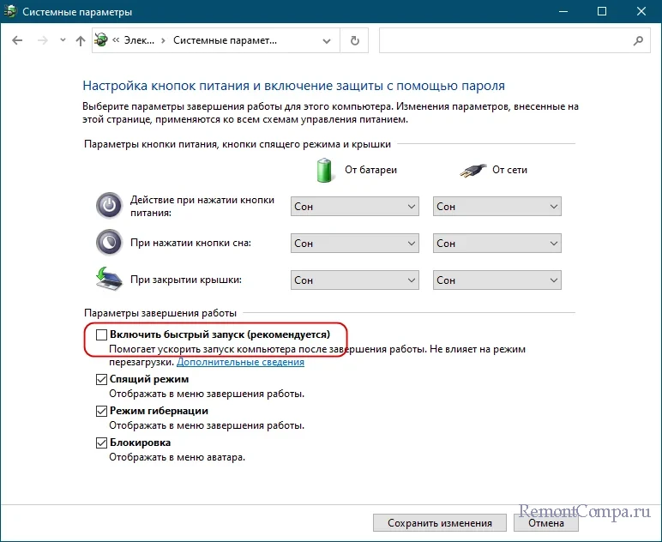Click the window title bar system icon
The height and width of the screenshot is (542, 662).
(10, 11)
